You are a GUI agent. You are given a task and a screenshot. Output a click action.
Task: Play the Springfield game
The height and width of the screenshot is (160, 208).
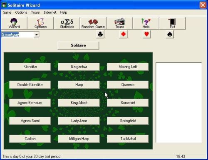[x=128, y=121]
